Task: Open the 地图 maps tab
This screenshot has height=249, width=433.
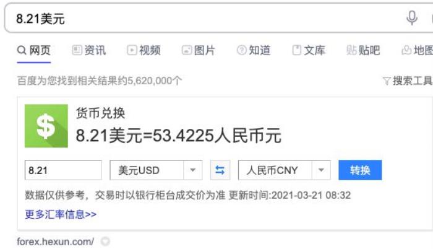Action: tap(418, 51)
